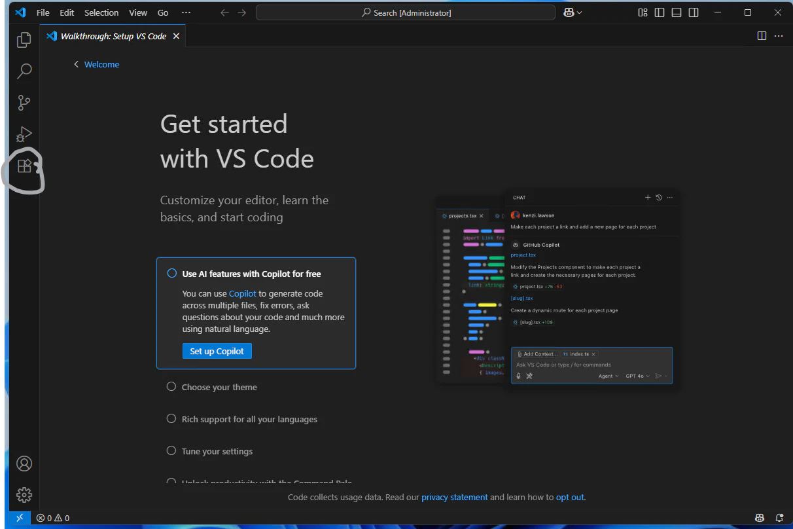
Task: Open the Edit menu
Action: point(67,12)
